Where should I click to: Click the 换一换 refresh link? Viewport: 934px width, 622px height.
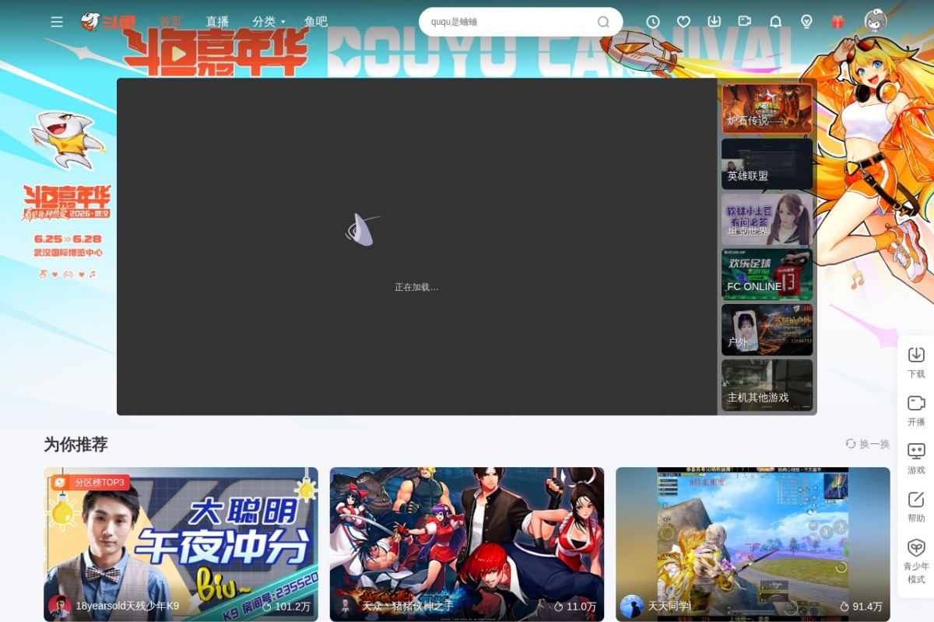click(x=868, y=444)
